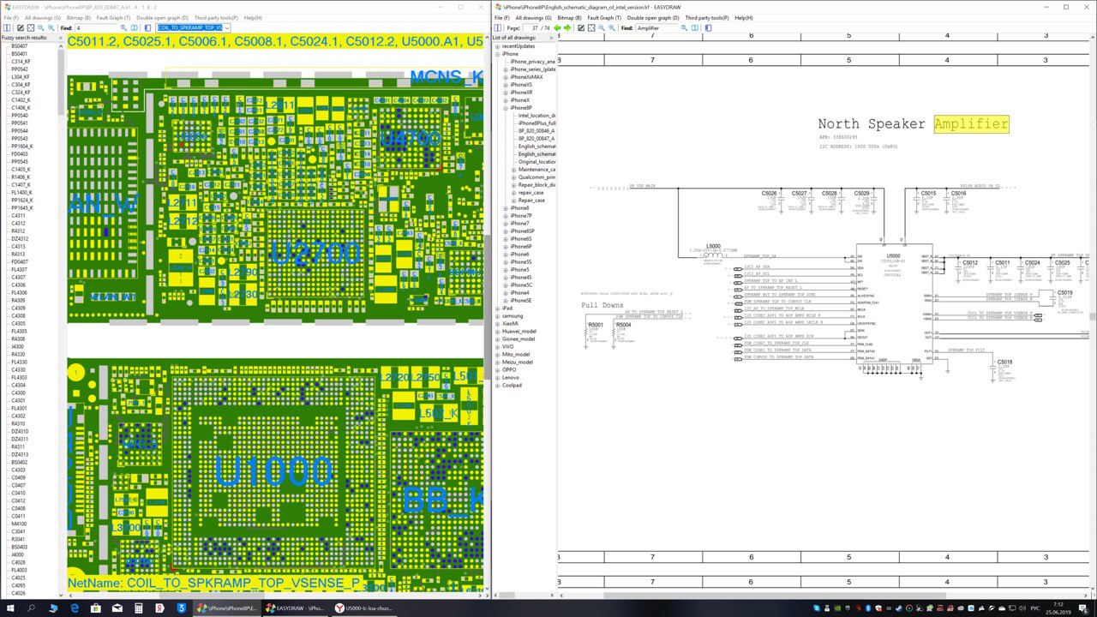This screenshot has height=617, width=1097.
Task: Open File (F) menu in left window
Action: (x=11, y=18)
